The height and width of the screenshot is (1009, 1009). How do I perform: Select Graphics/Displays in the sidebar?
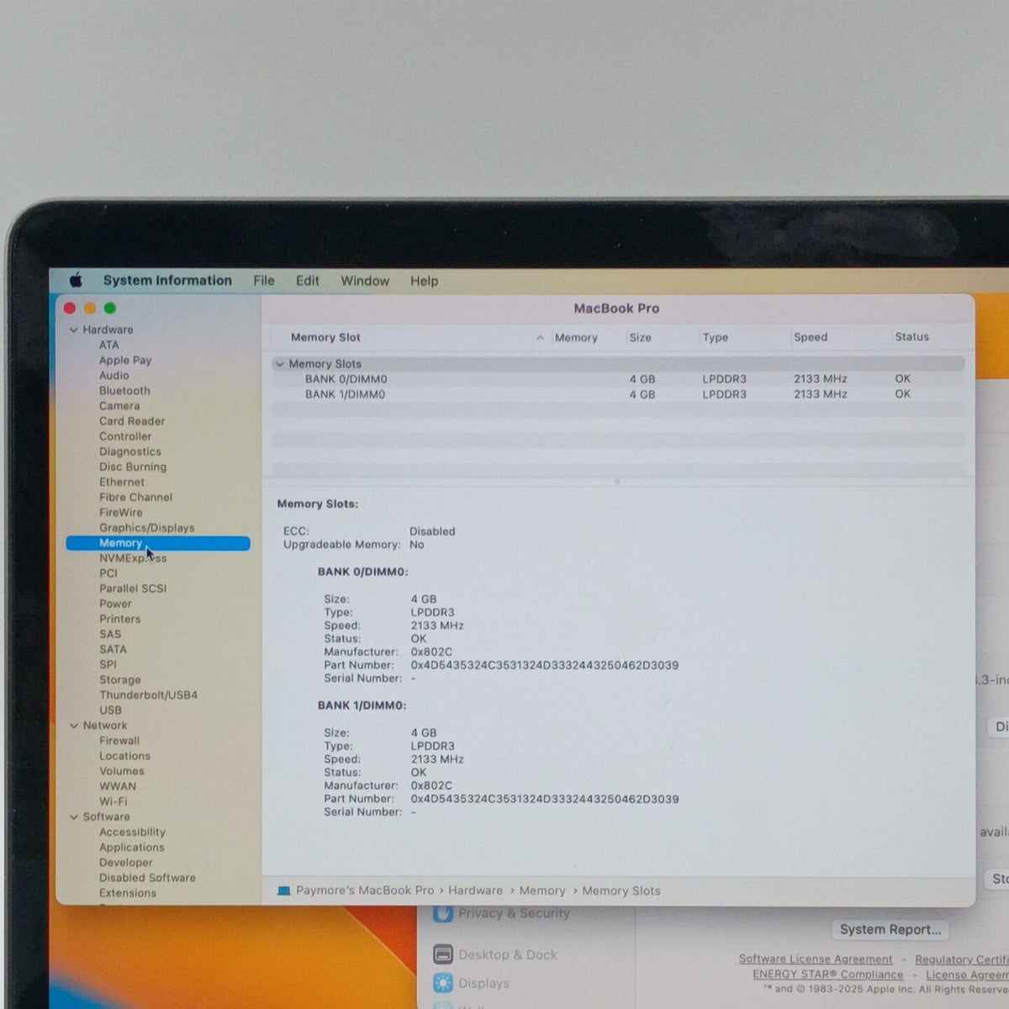(147, 528)
